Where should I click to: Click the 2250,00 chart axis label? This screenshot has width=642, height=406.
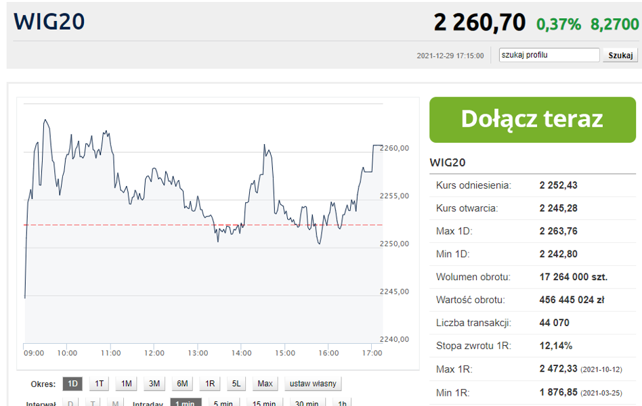coord(394,244)
